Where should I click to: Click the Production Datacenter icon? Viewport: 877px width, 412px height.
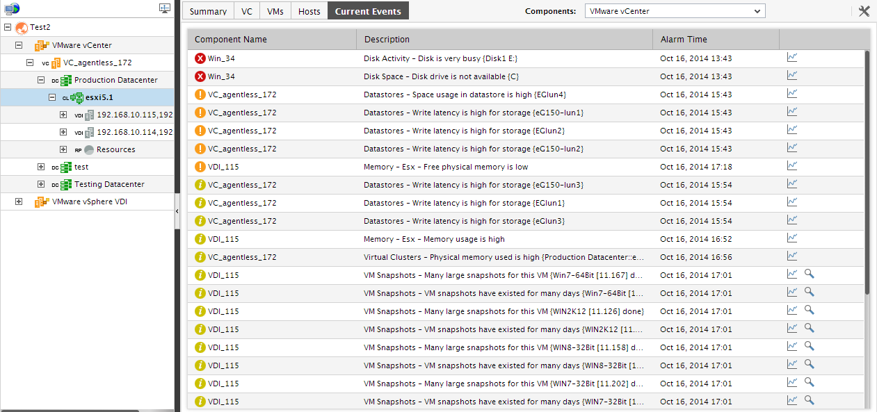[x=66, y=80]
